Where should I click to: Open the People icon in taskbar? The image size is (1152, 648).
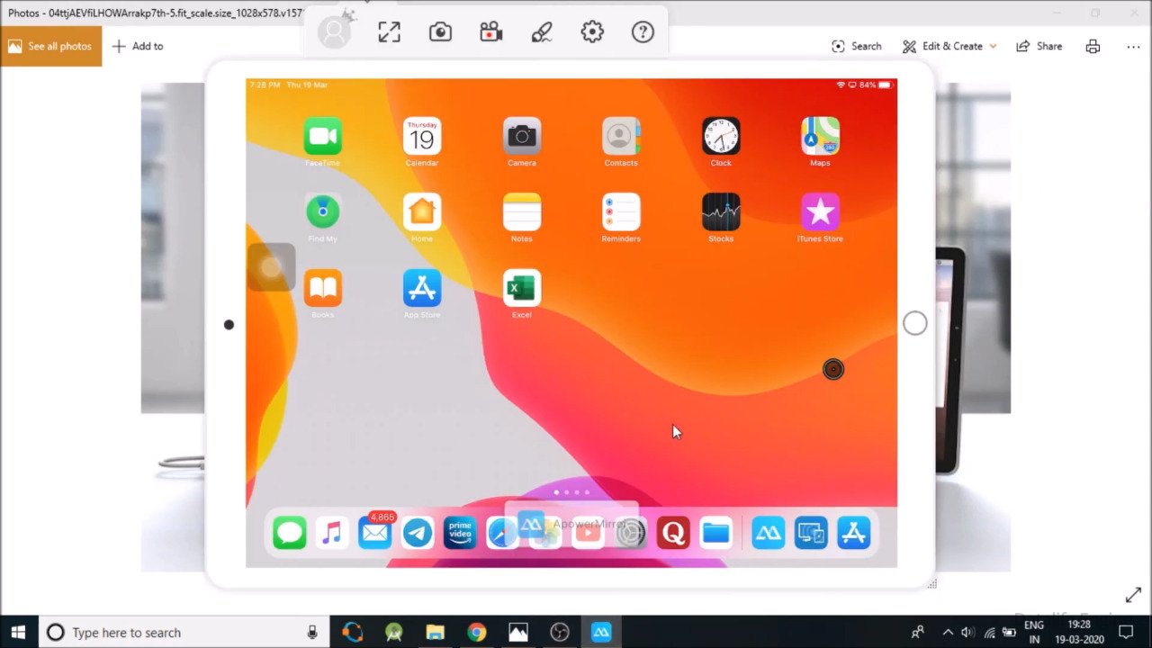click(x=918, y=633)
